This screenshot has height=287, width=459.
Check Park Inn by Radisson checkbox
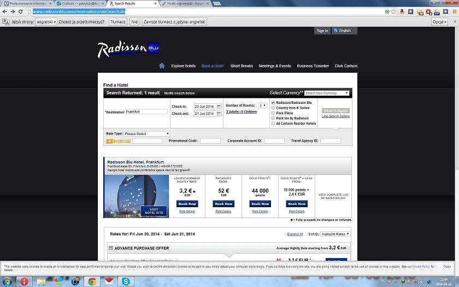273,118
